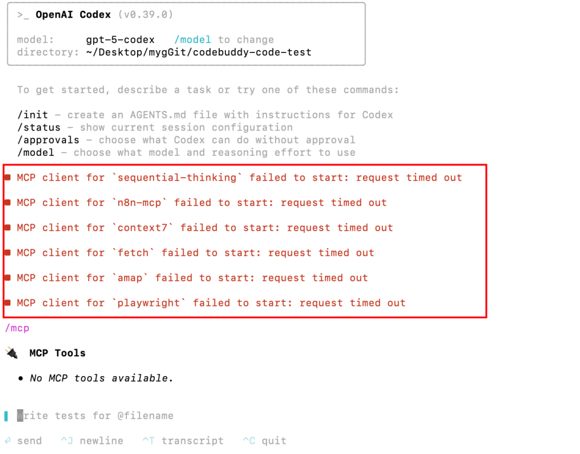The image size is (580, 454).
Task: Click the red bullet beside sequential-thinking error
Action: [x=8, y=177]
